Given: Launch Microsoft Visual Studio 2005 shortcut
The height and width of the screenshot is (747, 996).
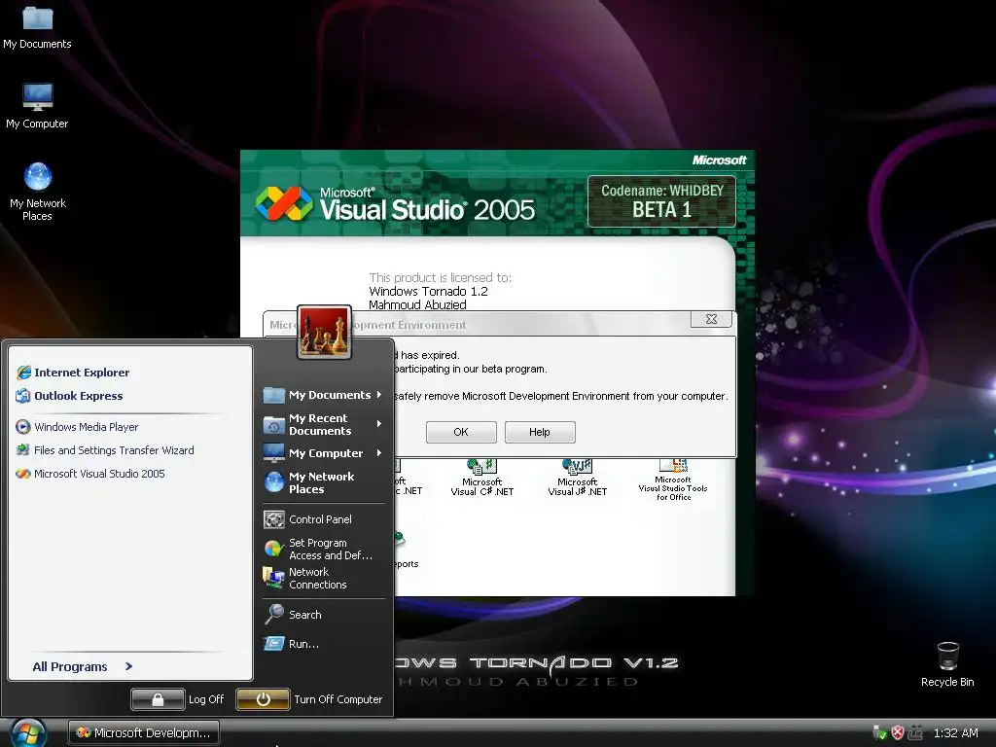Looking at the screenshot, I should click(90, 474).
